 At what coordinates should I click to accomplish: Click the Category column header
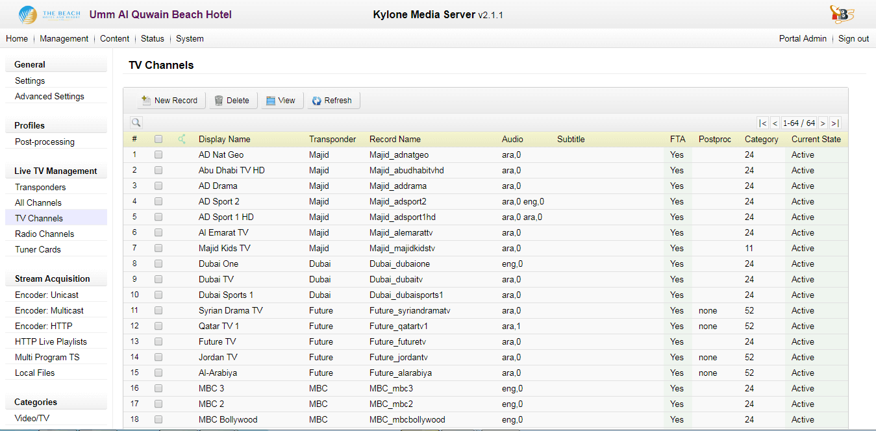pos(762,139)
